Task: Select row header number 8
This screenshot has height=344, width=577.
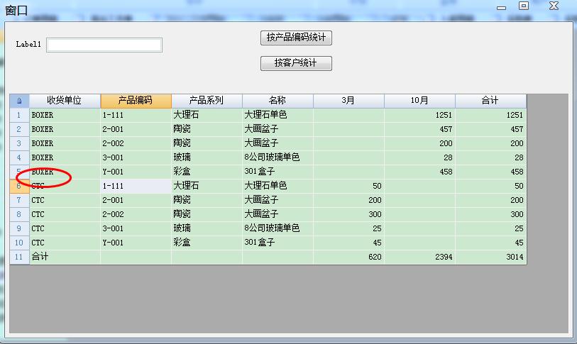Action: coord(19,214)
